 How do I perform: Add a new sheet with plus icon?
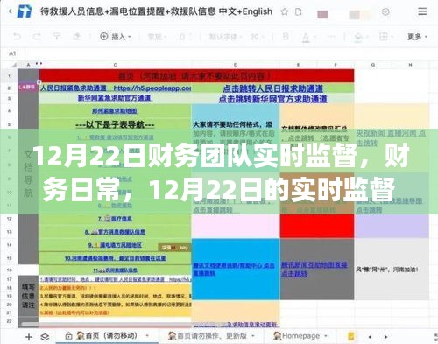(29, 337)
